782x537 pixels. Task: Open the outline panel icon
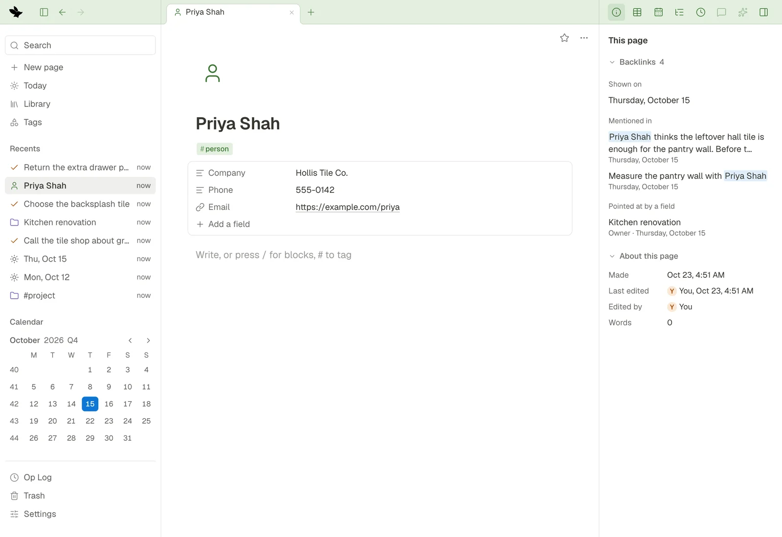pos(679,12)
